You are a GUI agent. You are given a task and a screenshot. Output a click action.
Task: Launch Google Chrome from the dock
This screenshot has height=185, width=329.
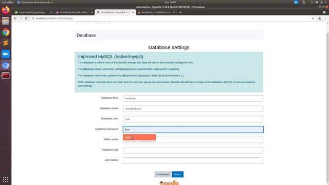[6, 32]
